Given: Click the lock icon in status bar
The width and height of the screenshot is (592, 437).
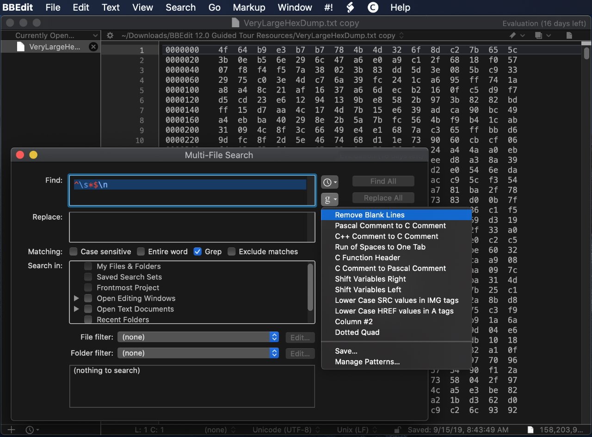Looking at the screenshot, I should [397, 430].
